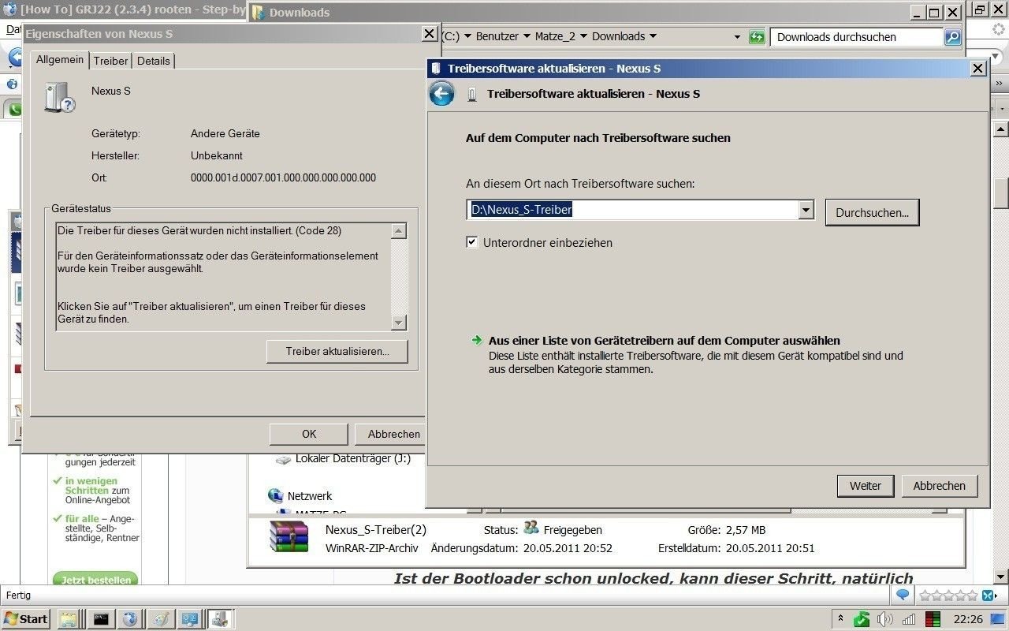Viewport: 1009px width, 631px height.
Task: Open the browser globe taskbar button
Action: tap(130, 619)
